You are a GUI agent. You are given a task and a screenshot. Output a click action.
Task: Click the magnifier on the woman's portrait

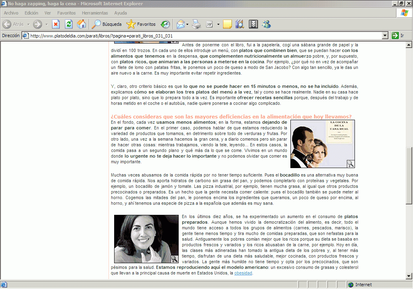(x=174, y=259)
